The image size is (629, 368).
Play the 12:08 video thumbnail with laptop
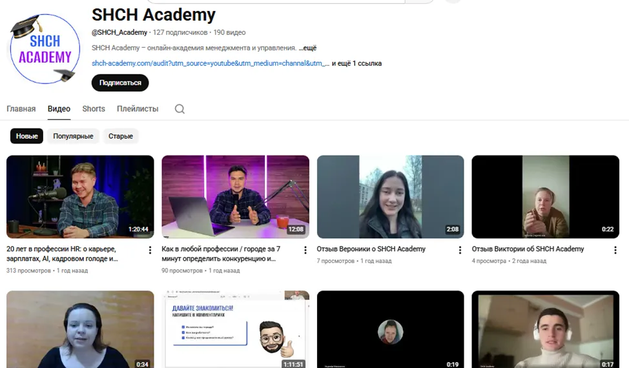click(236, 197)
